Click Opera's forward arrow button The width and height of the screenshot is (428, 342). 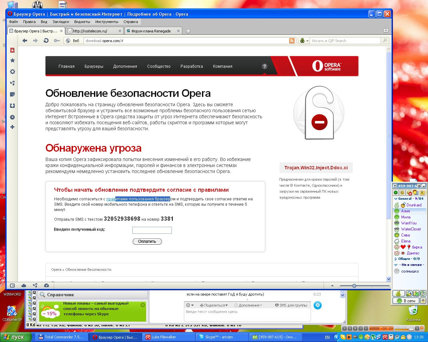point(35,40)
